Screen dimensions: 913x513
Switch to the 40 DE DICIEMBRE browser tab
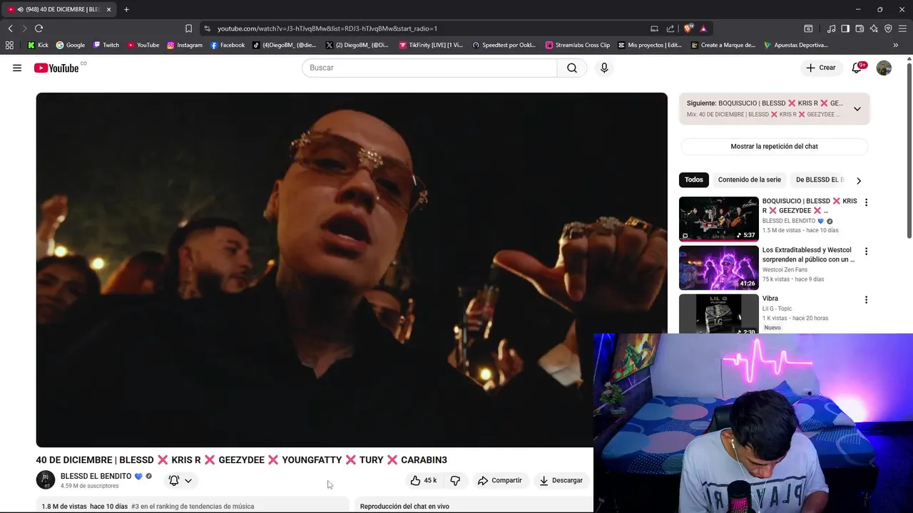(58, 9)
